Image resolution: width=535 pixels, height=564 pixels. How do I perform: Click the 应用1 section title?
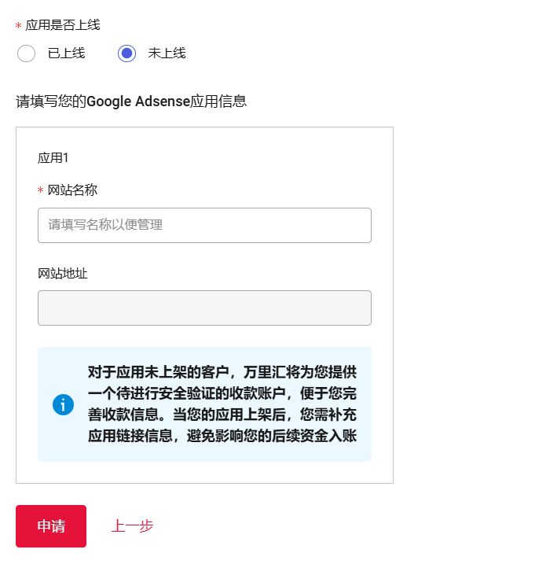pos(53,157)
